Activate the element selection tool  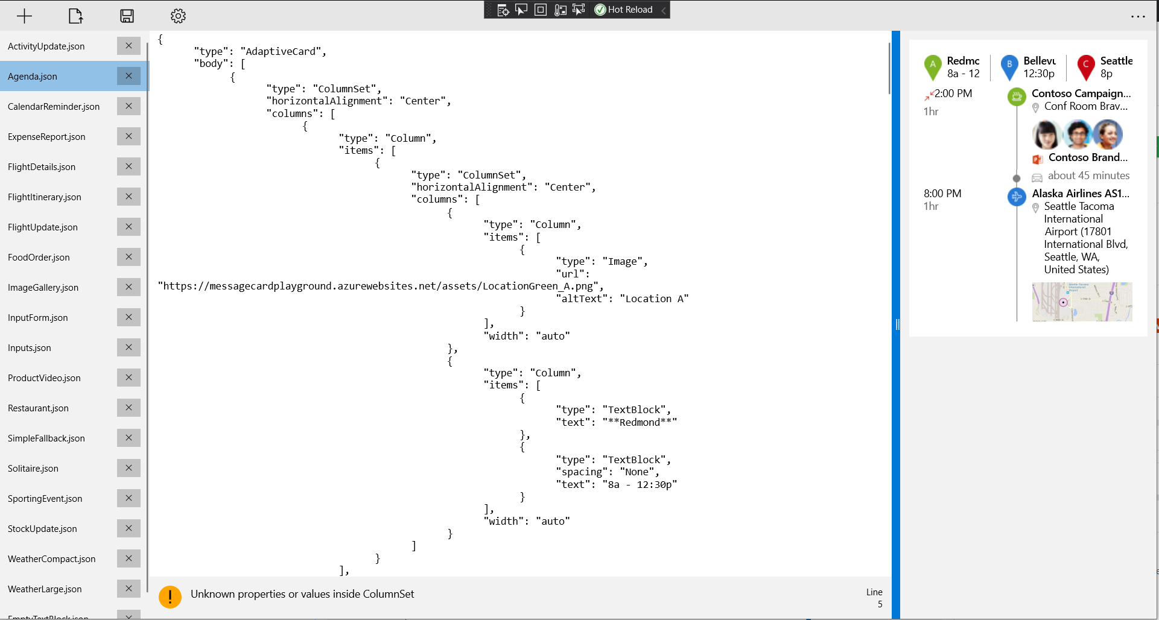tap(521, 10)
